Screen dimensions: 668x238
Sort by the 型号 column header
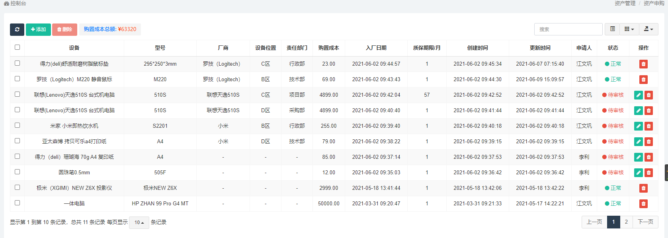coord(160,48)
